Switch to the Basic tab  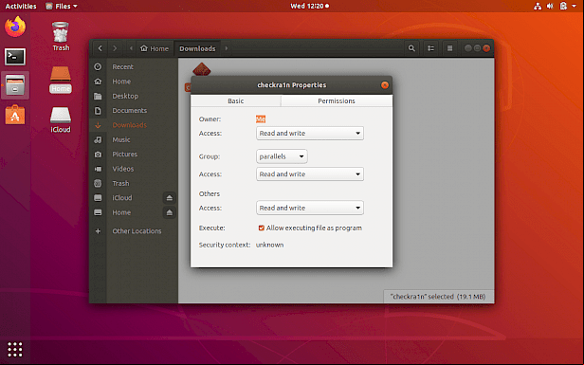[236, 100]
